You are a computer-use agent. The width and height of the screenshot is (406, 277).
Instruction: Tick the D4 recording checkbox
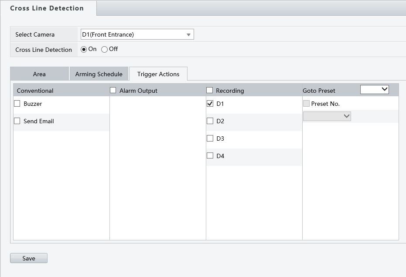point(210,155)
